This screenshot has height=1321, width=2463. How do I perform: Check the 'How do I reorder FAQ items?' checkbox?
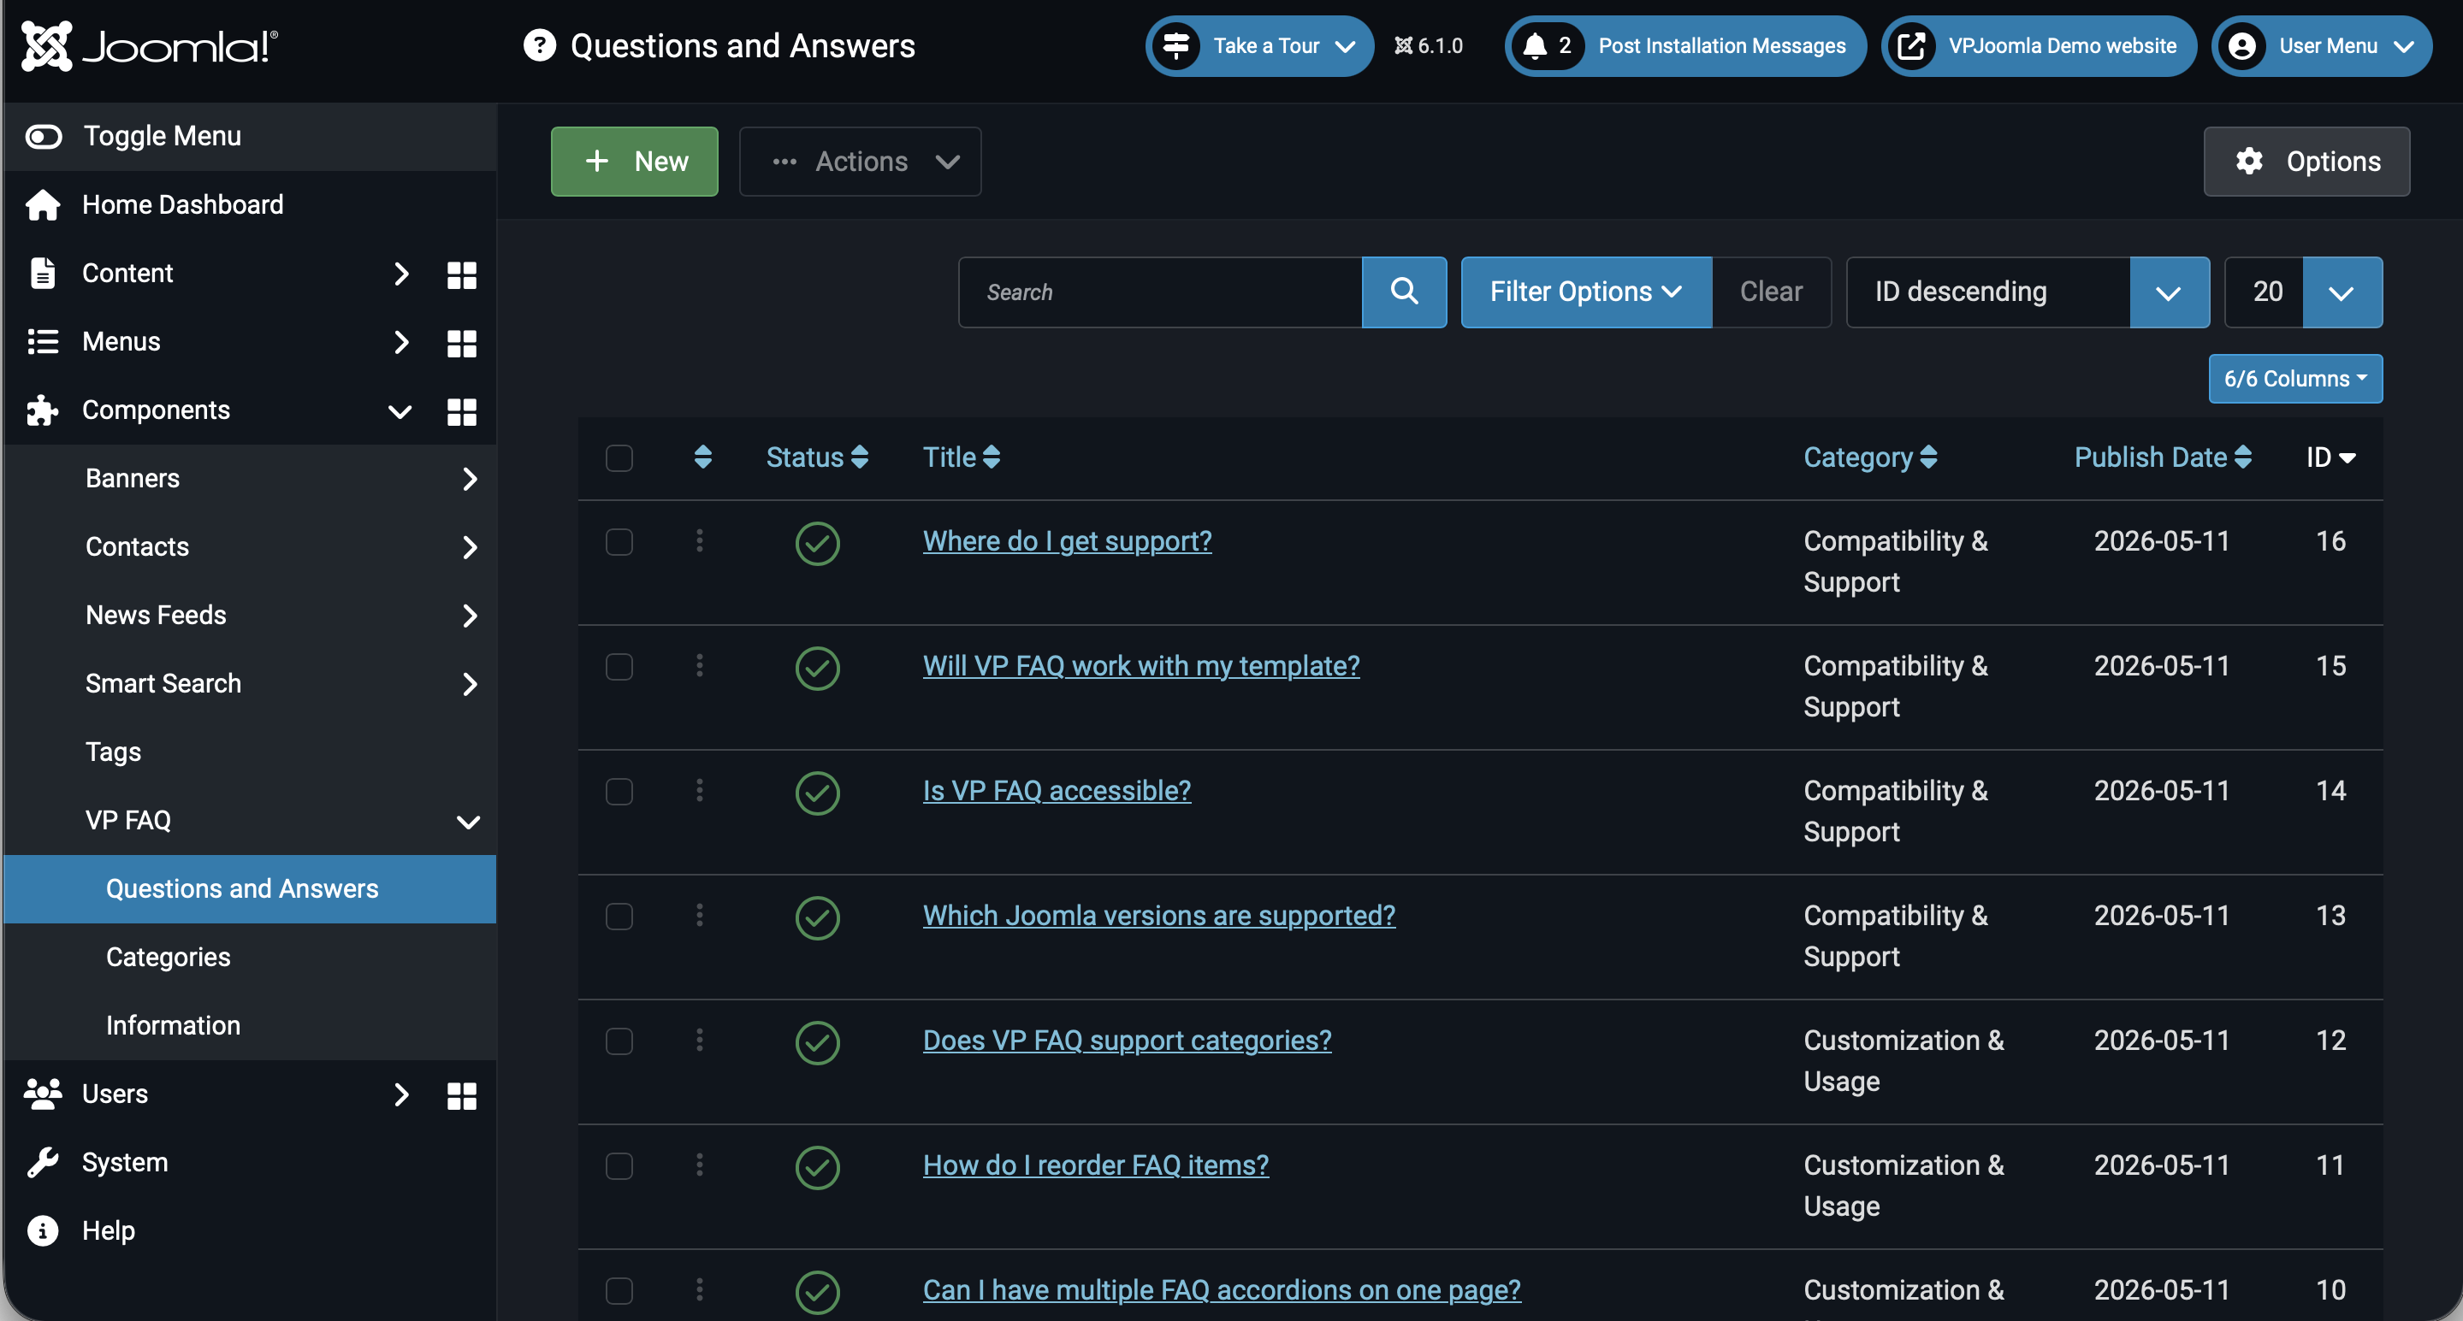coord(619,1166)
